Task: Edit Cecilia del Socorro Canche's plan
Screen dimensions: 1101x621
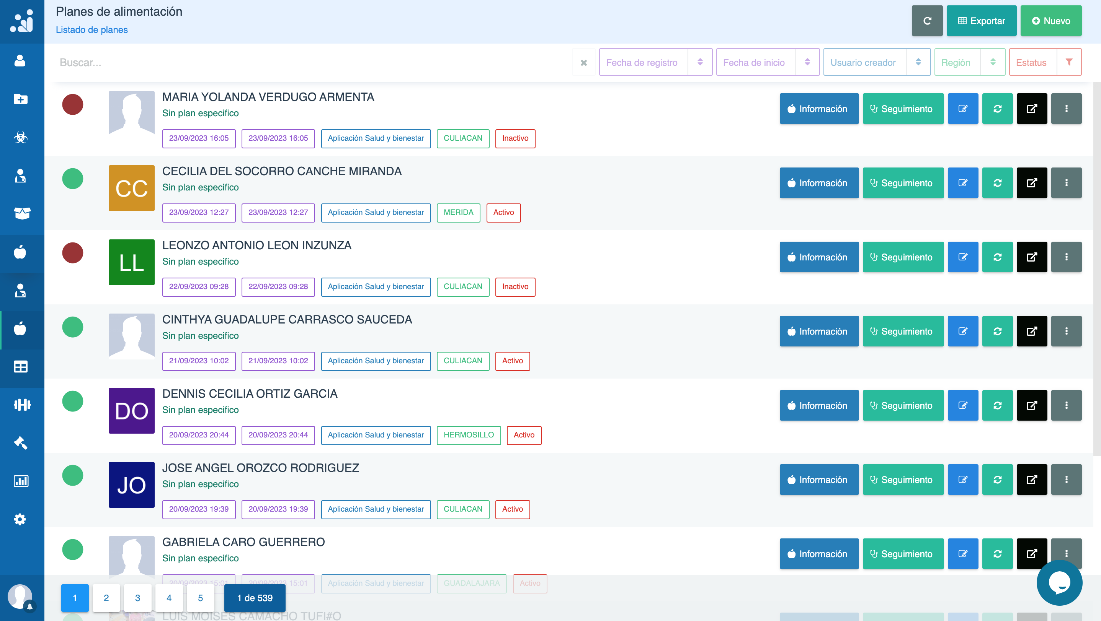Action: pyautogui.click(x=962, y=183)
